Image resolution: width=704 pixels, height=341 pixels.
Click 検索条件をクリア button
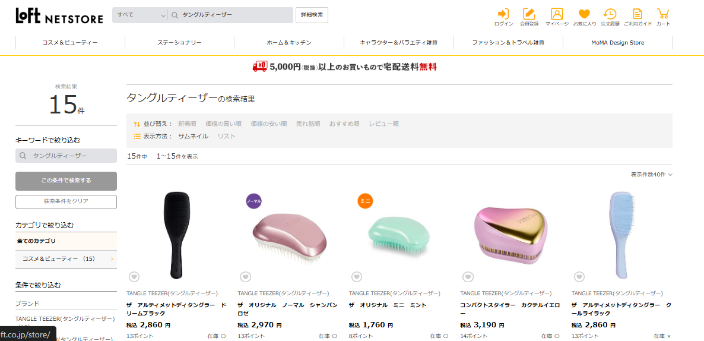tap(66, 202)
